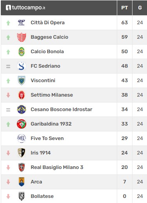Click the Garibaldina 1932 round crest
147x203 pixels.
click(x=22, y=124)
